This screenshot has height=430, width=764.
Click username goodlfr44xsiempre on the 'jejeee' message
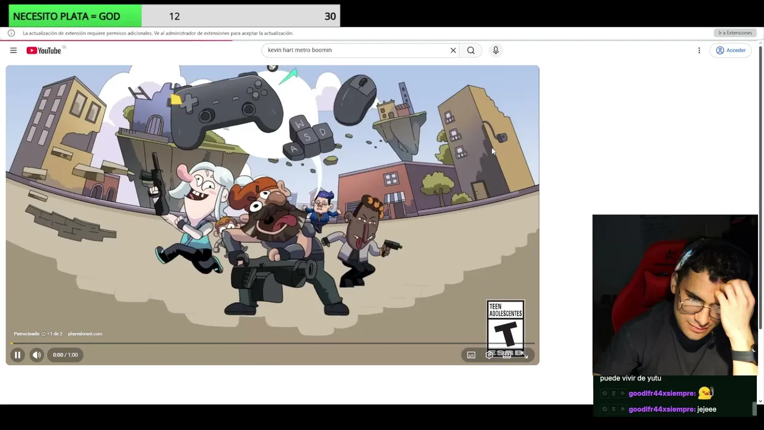662,409
